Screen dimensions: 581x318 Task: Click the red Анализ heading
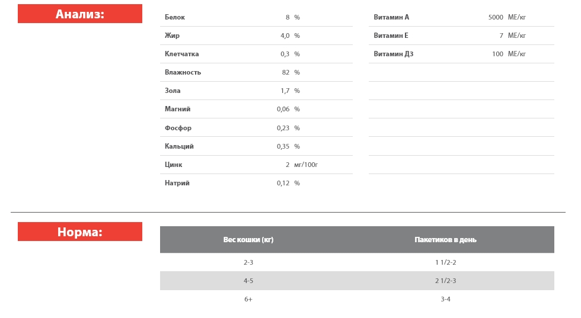coord(80,14)
